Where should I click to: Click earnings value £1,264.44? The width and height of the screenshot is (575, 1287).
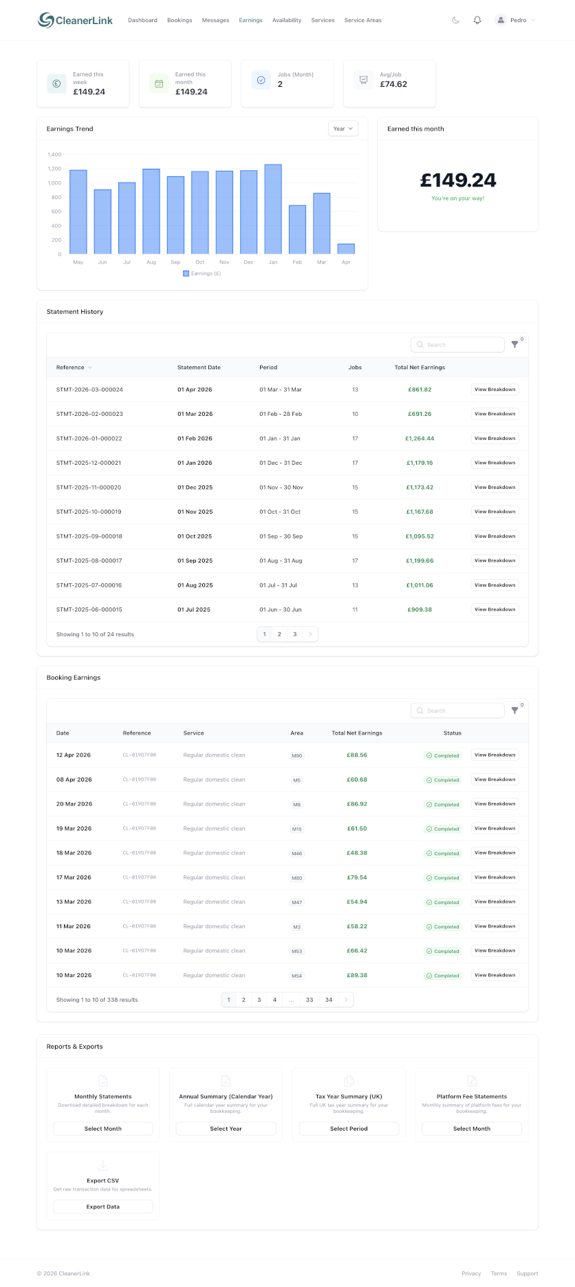point(420,439)
